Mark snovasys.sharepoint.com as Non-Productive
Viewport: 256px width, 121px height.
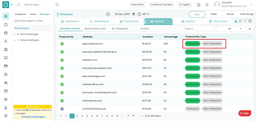point(212,68)
